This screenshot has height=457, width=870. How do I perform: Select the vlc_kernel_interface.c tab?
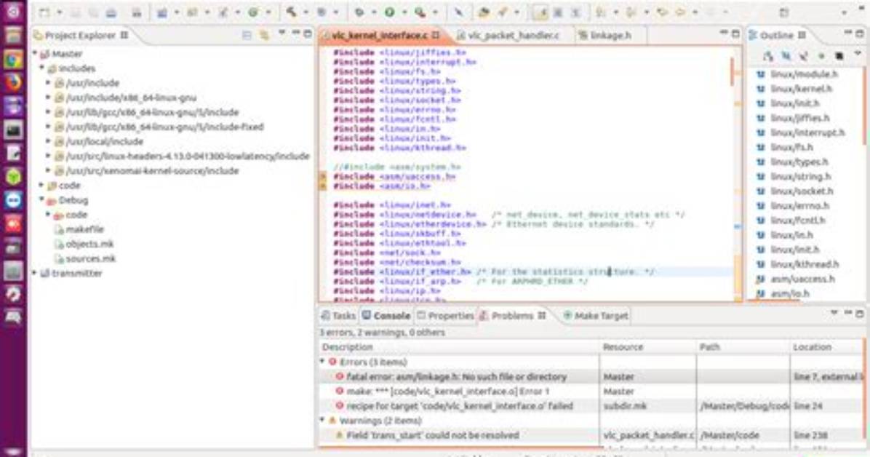[x=380, y=35]
